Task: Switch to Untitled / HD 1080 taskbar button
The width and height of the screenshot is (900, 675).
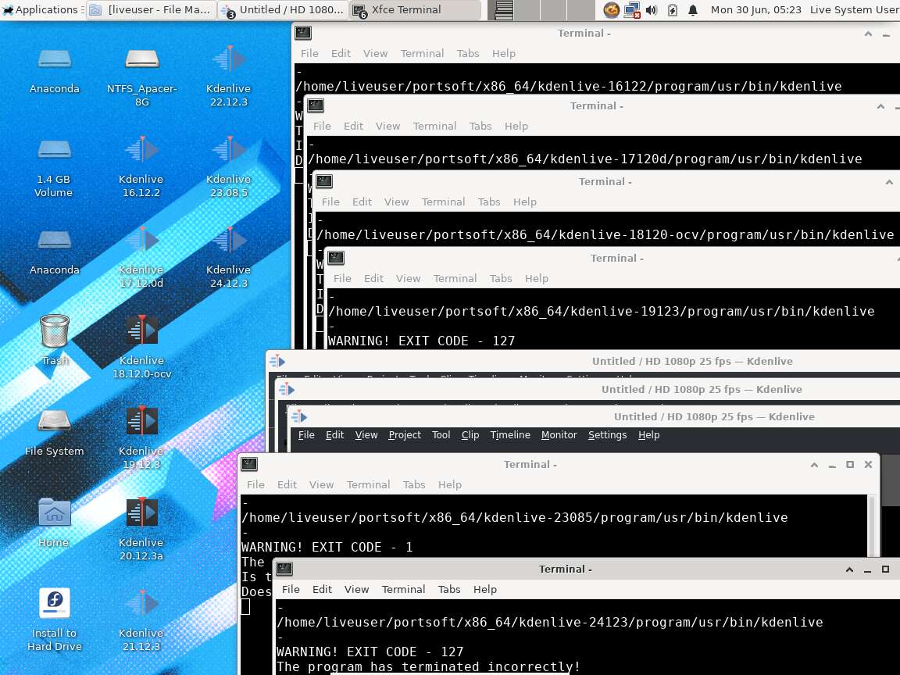Action: tap(284, 9)
